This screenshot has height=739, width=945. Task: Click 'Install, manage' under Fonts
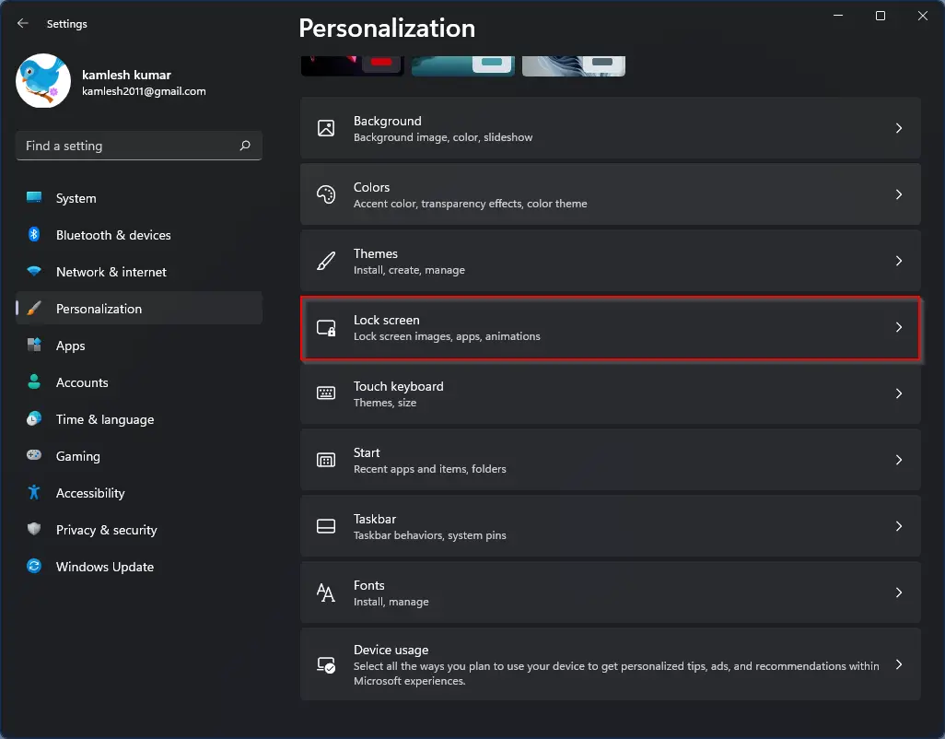point(391,602)
